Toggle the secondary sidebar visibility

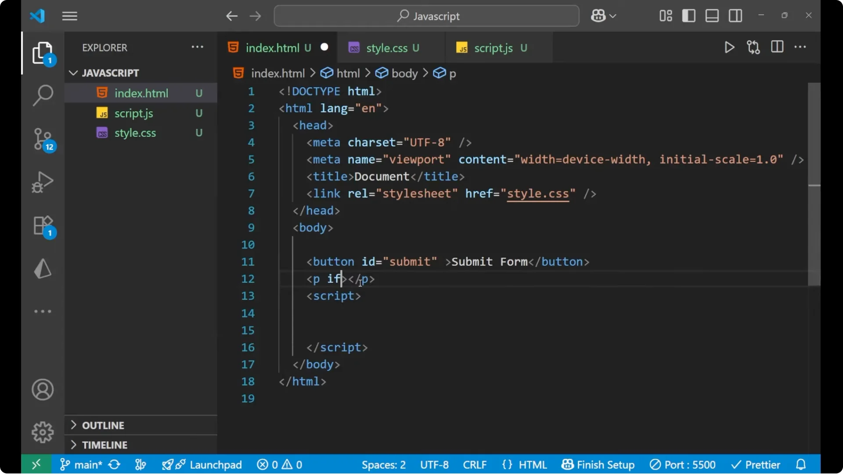click(735, 15)
